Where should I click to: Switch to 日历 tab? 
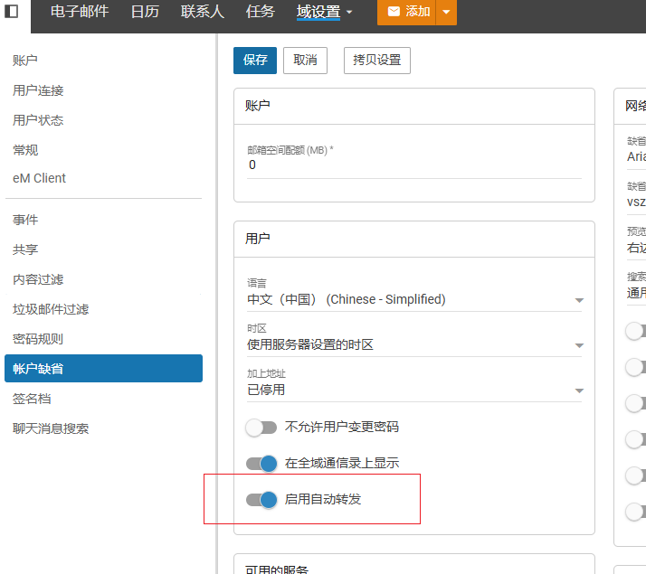coord(145,11)
